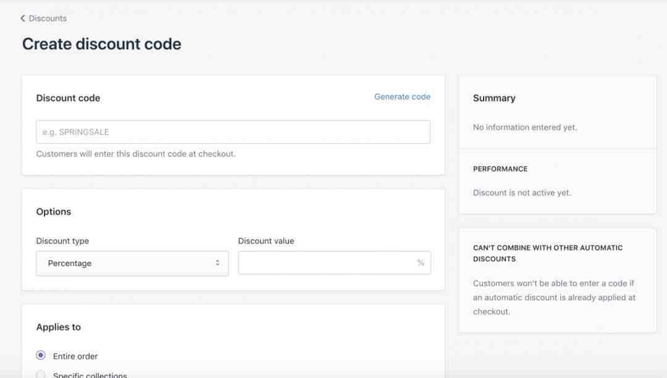667x378 pixels.
Task: Go back via the Discounts breadcrumb link
Action: pyautogui.click(x=48, y=18)
